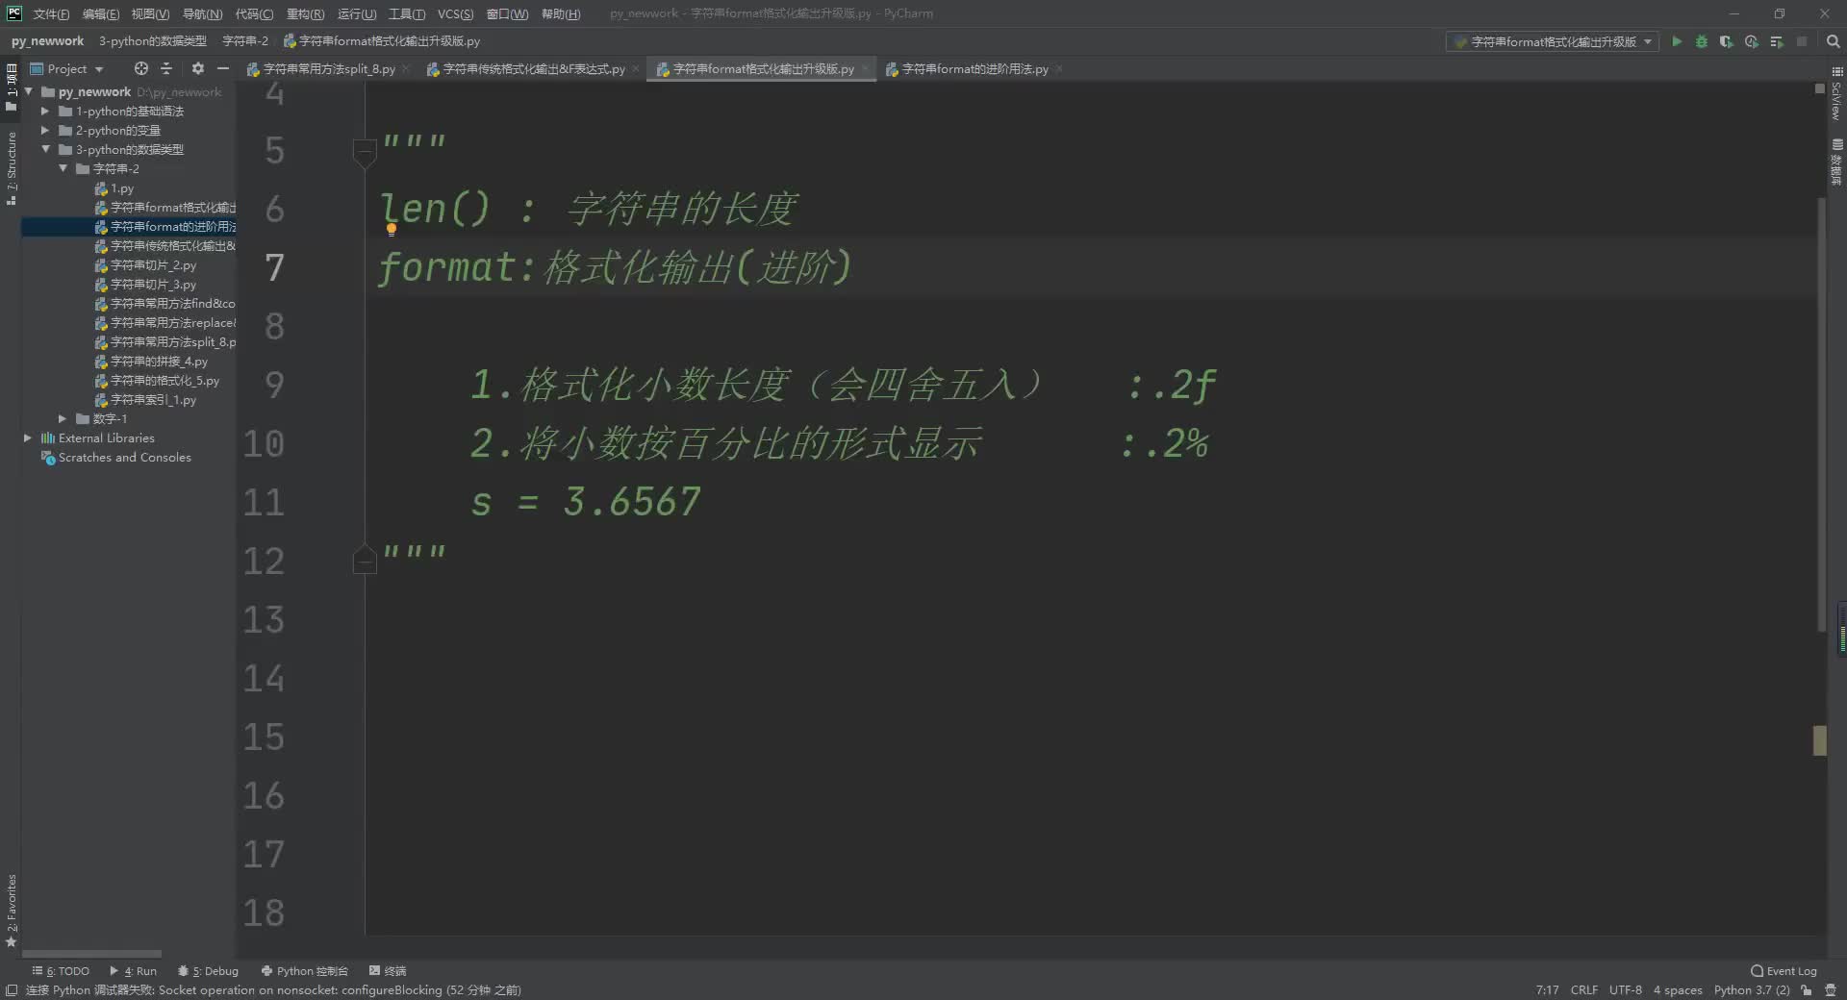Open 编辑(E) menu
Image resolution: width=1847 pixels, height=1000 pixels.
(x=101, y=13)
